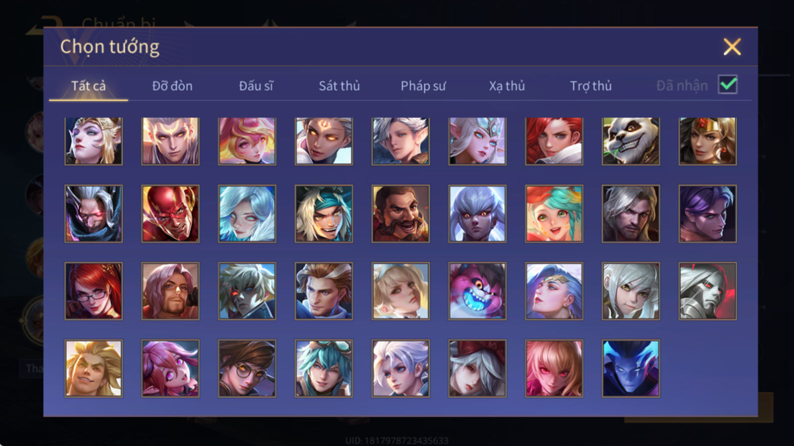Select the teal-haired hero with goggles
The width and height of the screenshot is (794, 446).
(324, 368)
